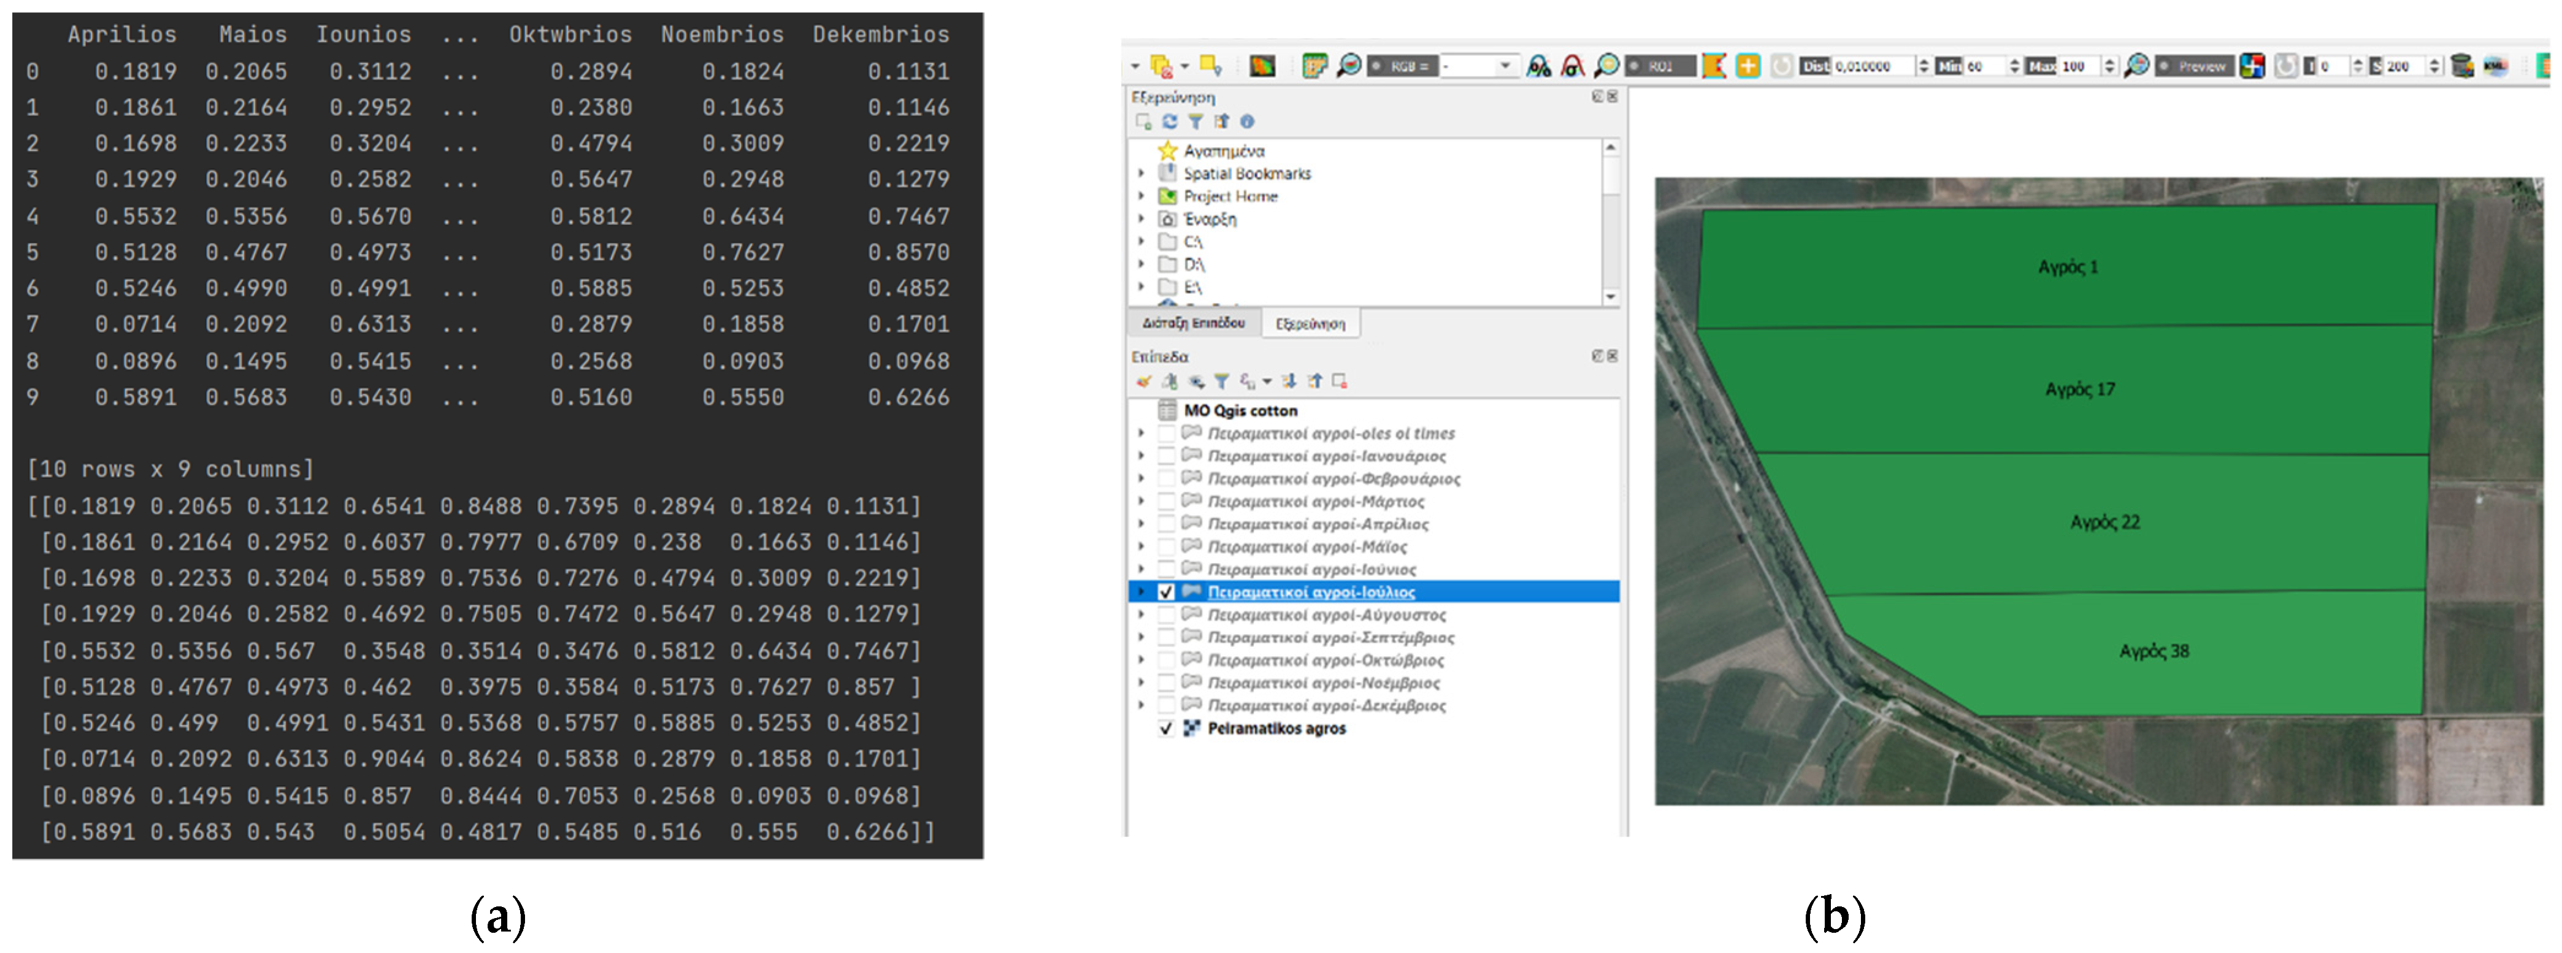Click the filter icon in Layers panel
2562x953 pixels.
[1221, 381]
